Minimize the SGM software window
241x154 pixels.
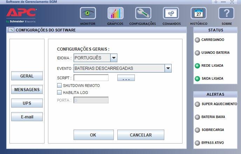pyautogui.click(x=223, y=2)
